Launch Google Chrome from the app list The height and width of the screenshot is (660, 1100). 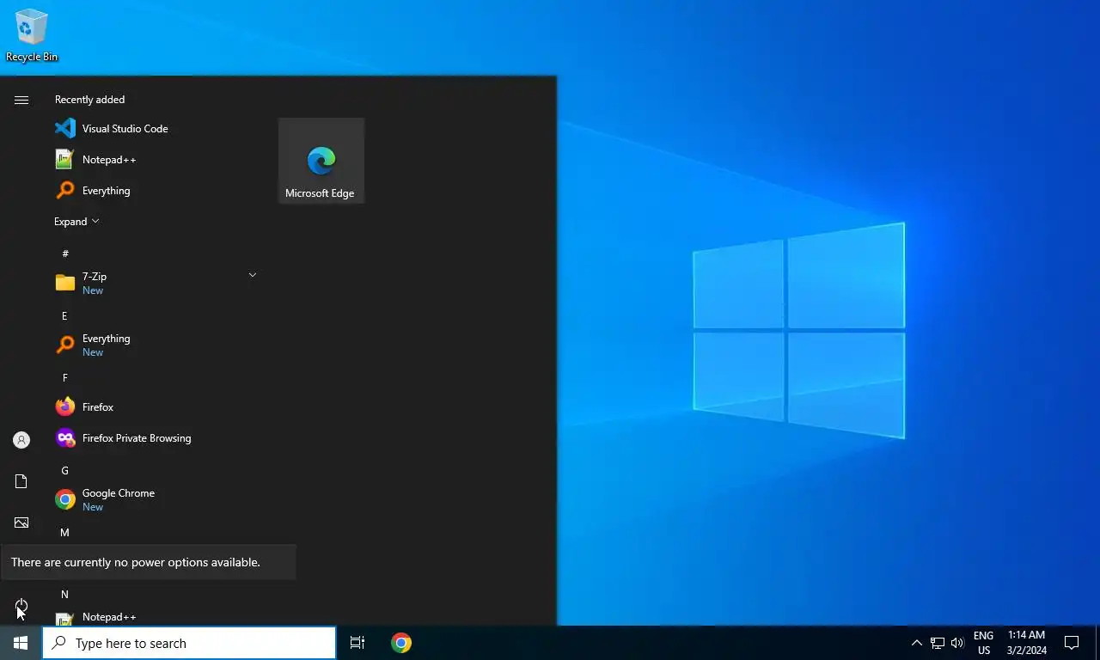(155, 499)
